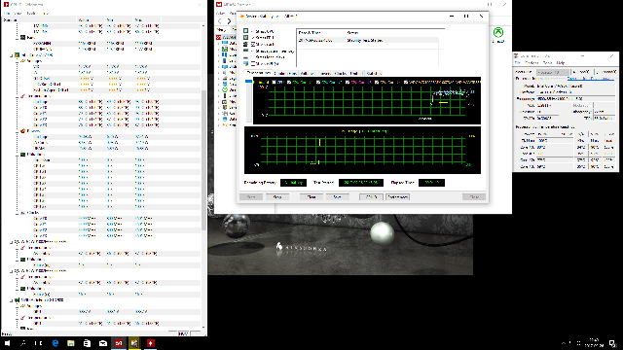
Task: Collapse the Intel Core CPU tree node
Action: (x=11, y=55)
